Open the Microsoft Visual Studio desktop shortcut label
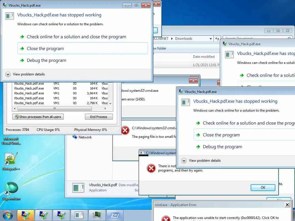295x221 pixels. [x=11, y=141]
